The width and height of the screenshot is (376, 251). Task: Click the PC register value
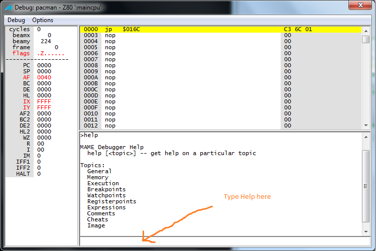tap(44, 65)
